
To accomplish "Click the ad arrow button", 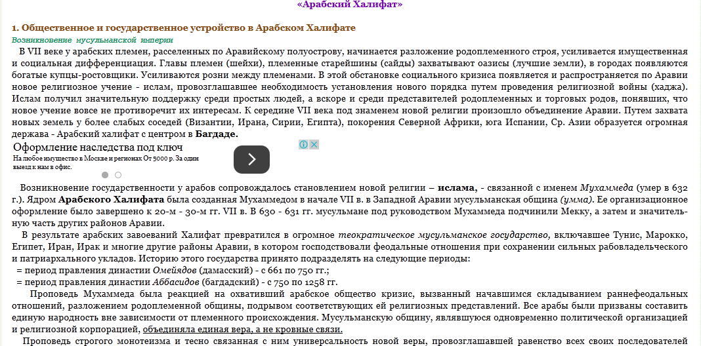I will pyautogui.click(x=251, y=159).
